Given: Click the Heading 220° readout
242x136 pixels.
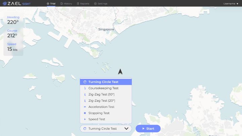Looking at the screenshot, I should [13, 20].
